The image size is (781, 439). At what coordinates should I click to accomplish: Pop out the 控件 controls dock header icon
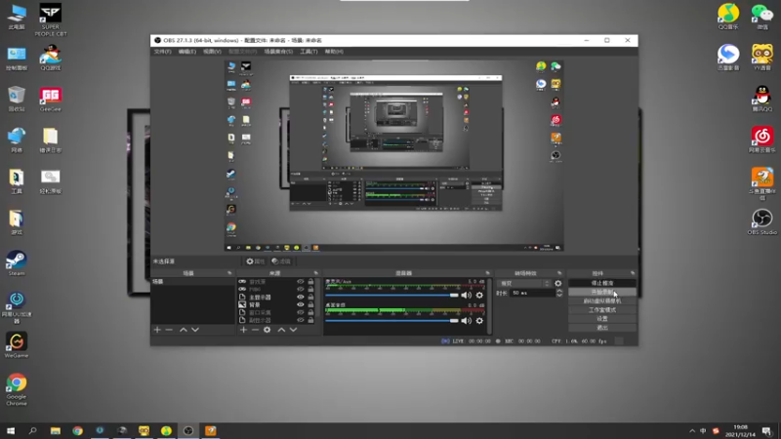coord(633,273)
